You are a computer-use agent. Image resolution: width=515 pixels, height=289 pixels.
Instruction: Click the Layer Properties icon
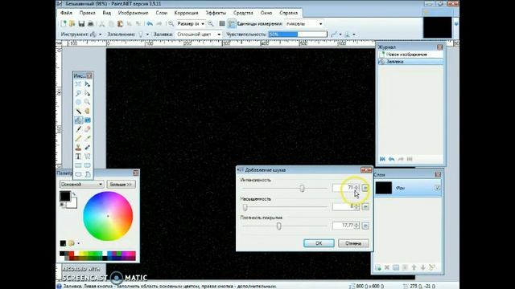pos(432,267)
